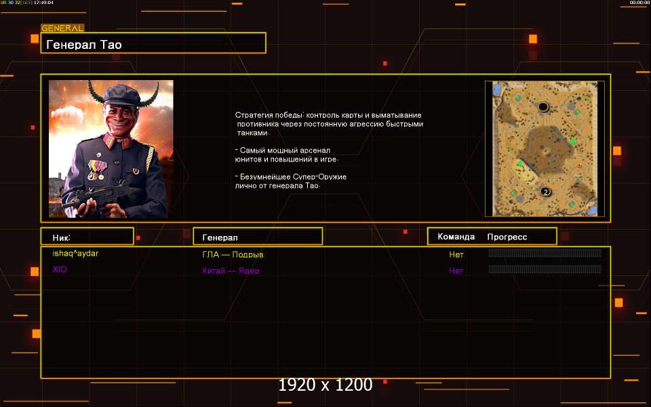Click team value "Нет" in ishaq^aydar row

456,254
